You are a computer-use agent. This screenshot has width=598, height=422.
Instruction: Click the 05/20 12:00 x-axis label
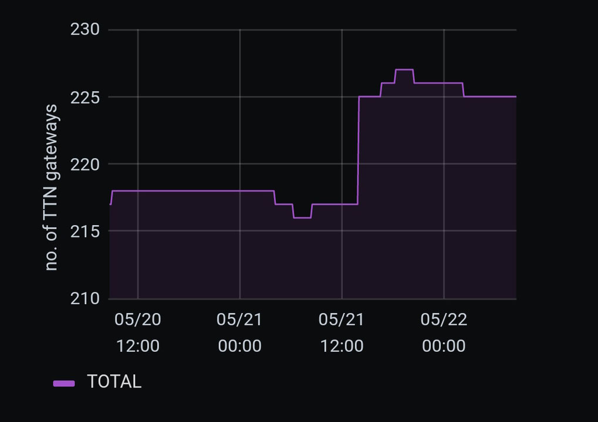138,332
